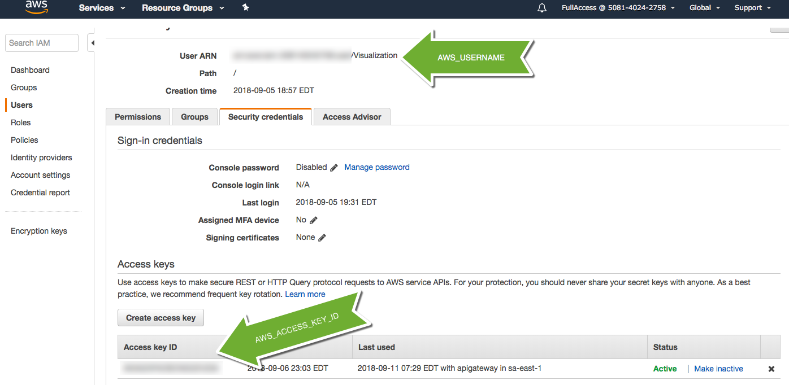This screenshot has height=385, width=789.
Task: Switch to the Permissions tab
Action: click(x=138, y=117)
